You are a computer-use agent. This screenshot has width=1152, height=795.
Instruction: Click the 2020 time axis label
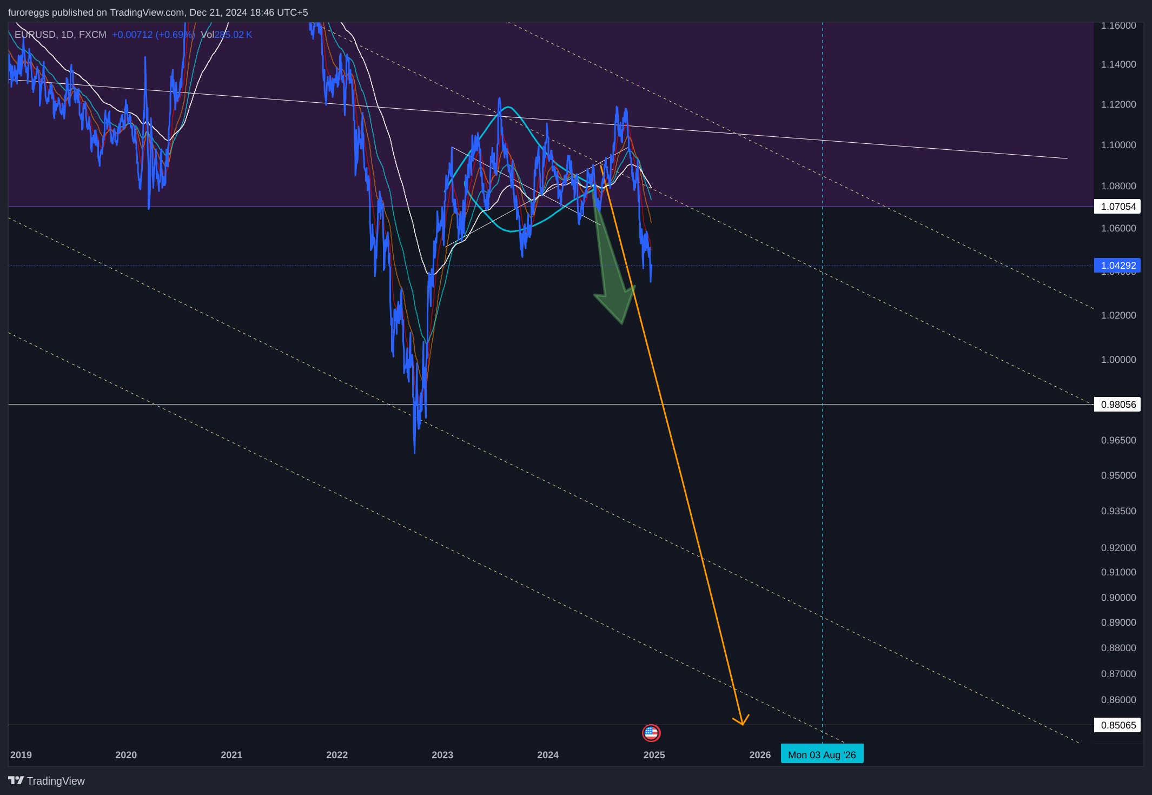(x=126, y=755)
